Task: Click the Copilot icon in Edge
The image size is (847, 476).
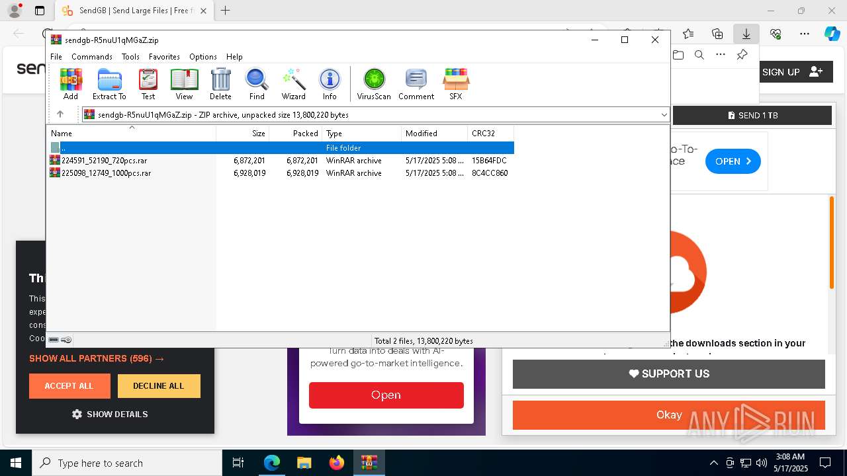Action: [x=832, y=34]
